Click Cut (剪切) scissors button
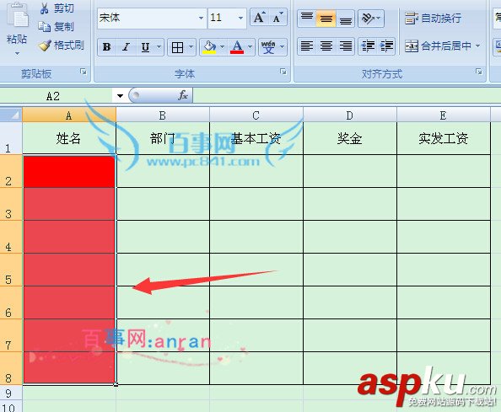501x412 pixels. tap(57, 8)
